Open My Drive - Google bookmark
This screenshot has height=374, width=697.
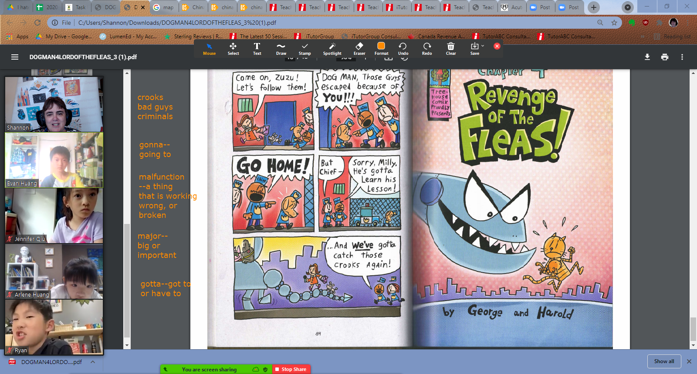(64, 37)
